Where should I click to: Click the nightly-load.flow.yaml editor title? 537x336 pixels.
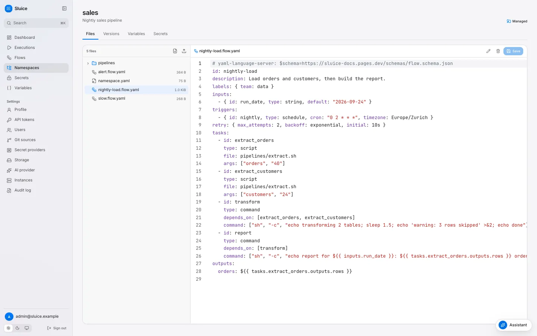[x=219, y=51]
